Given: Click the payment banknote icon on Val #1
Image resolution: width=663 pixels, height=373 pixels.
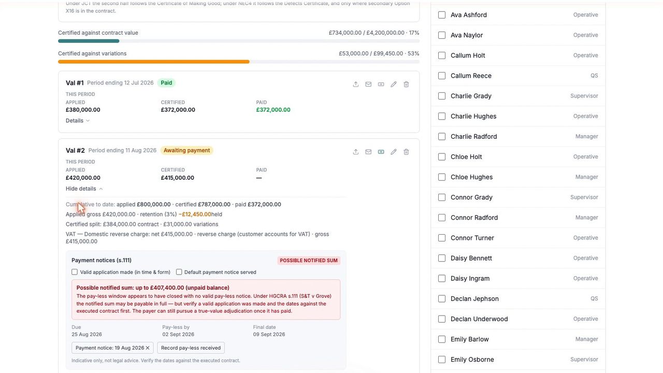Looking at the screenshot, I should (381, 84).
